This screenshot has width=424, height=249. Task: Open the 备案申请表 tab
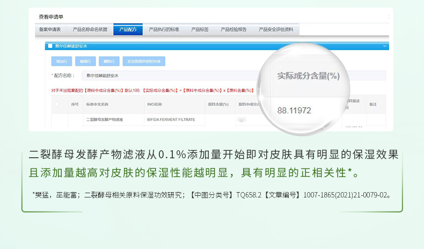point(50,30)
